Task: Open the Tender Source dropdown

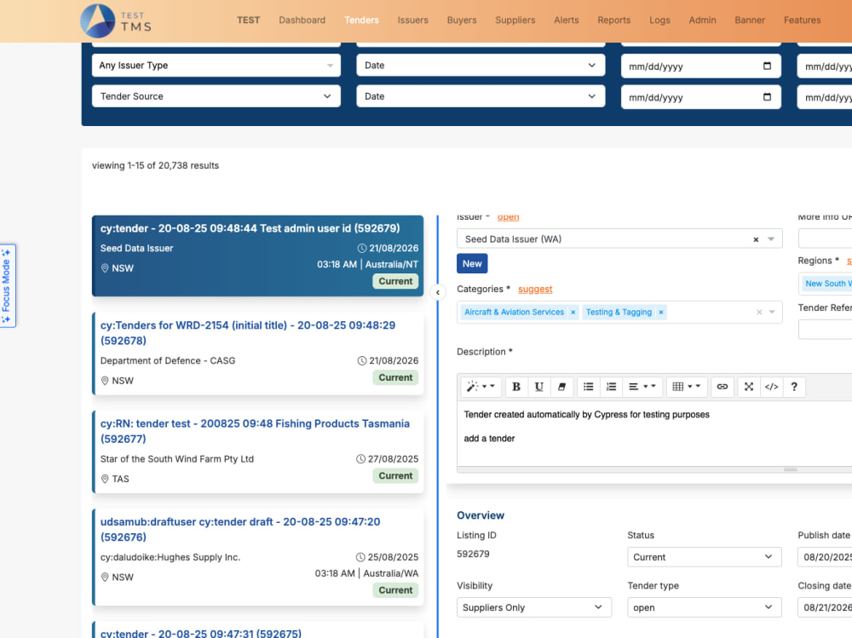Action: pos(216,96)
